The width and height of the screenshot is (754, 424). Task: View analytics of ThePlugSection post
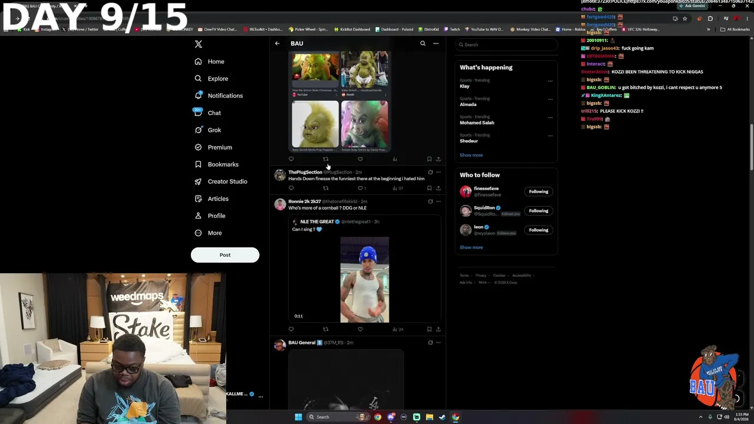[398, 188]
